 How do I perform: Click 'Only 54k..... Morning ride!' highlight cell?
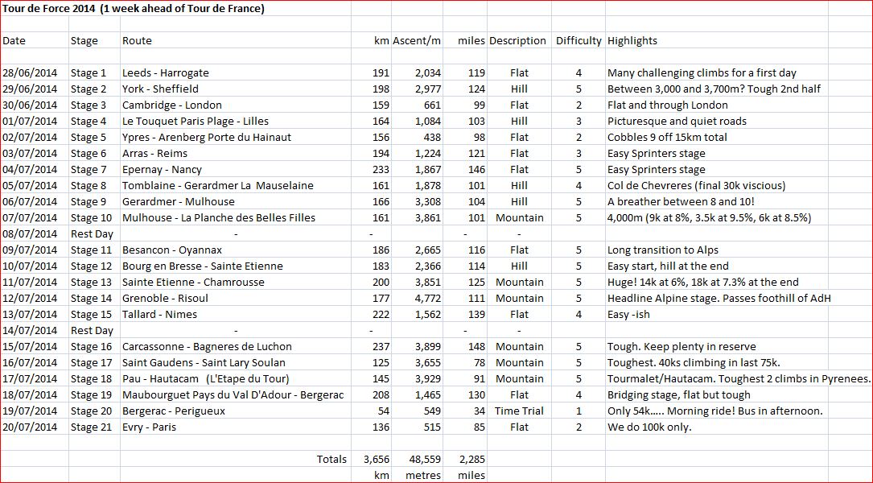pos(714,411)
